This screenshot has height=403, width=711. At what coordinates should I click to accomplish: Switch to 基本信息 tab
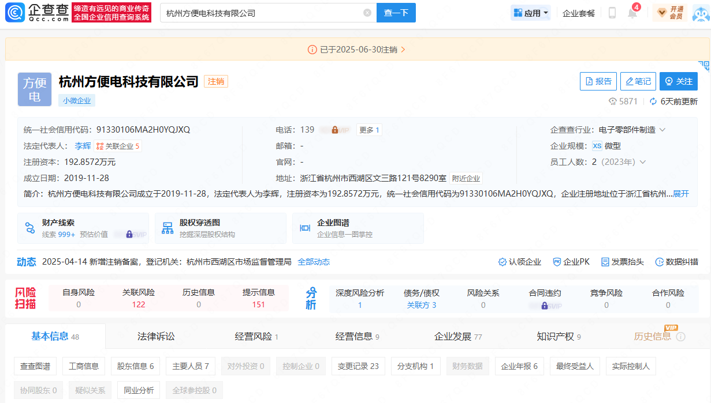(55, 336)
